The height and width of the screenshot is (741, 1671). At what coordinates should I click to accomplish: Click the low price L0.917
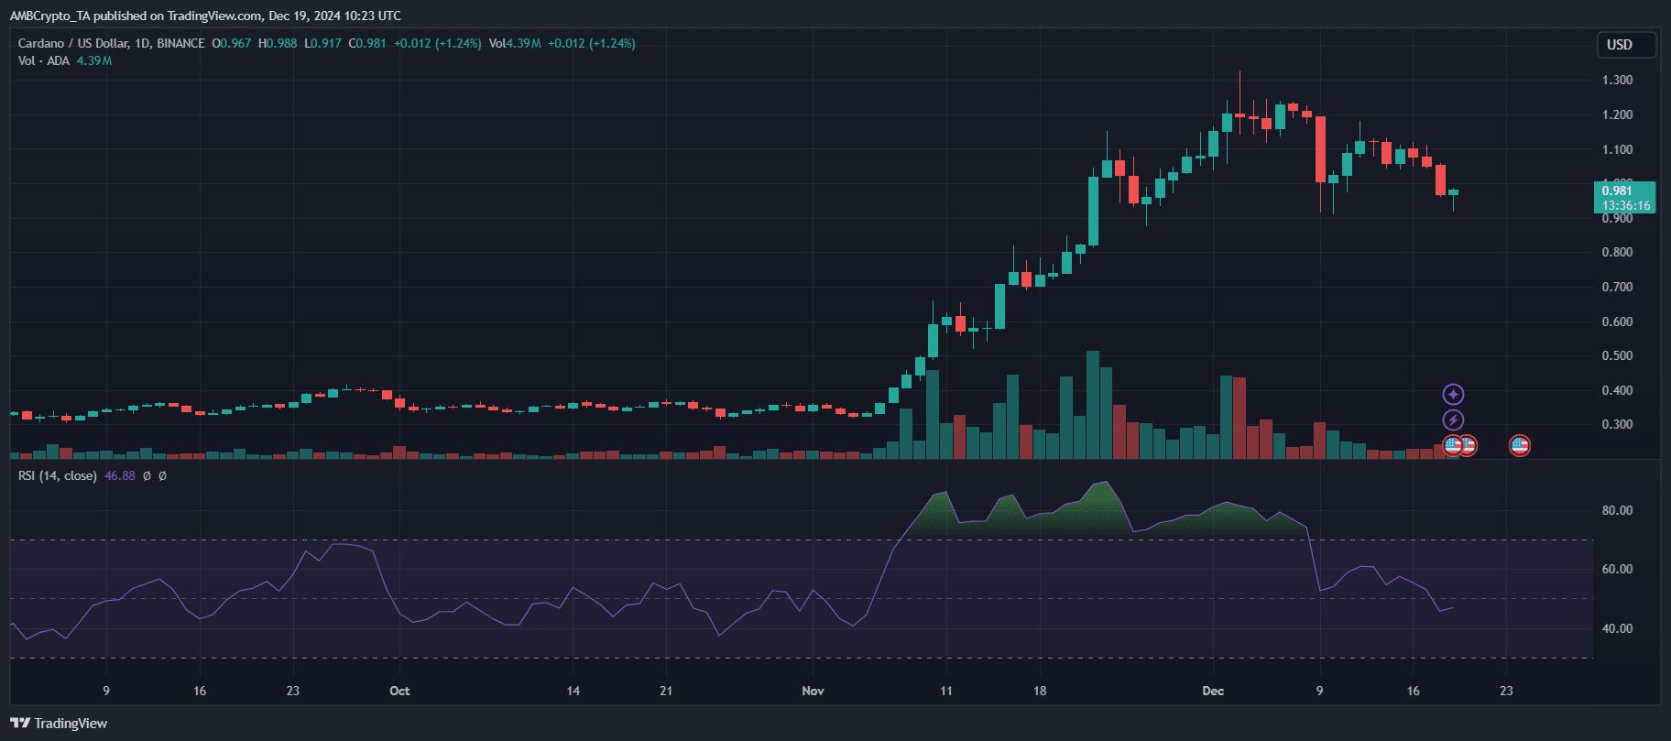coord(322,43)
